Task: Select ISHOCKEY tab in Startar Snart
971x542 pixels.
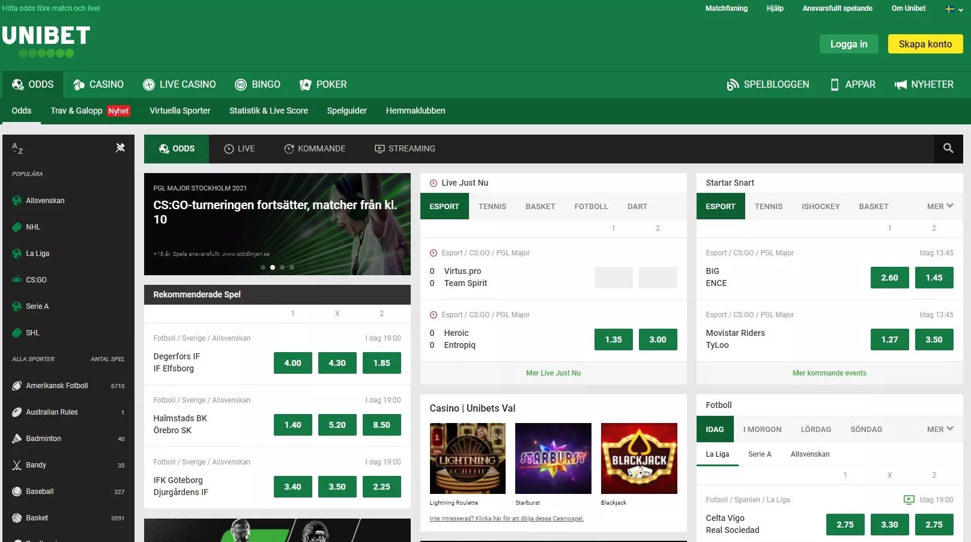Action: pyautogui.click(x=820, y=206)
